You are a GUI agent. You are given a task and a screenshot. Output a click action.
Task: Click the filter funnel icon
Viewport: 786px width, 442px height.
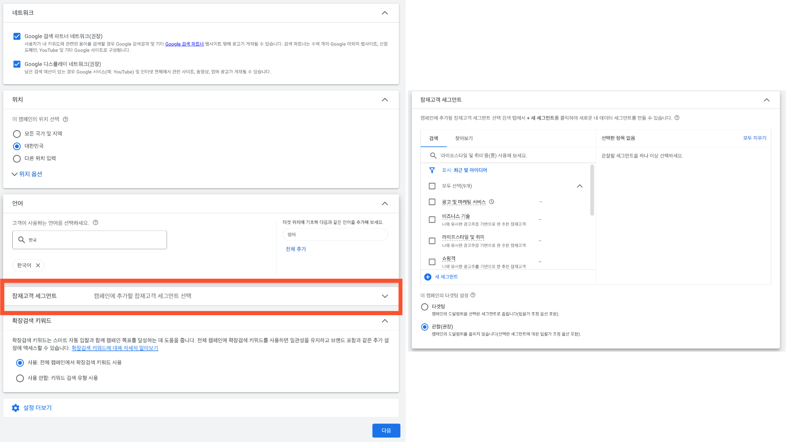pyautogui.click(x=432, y=170)
